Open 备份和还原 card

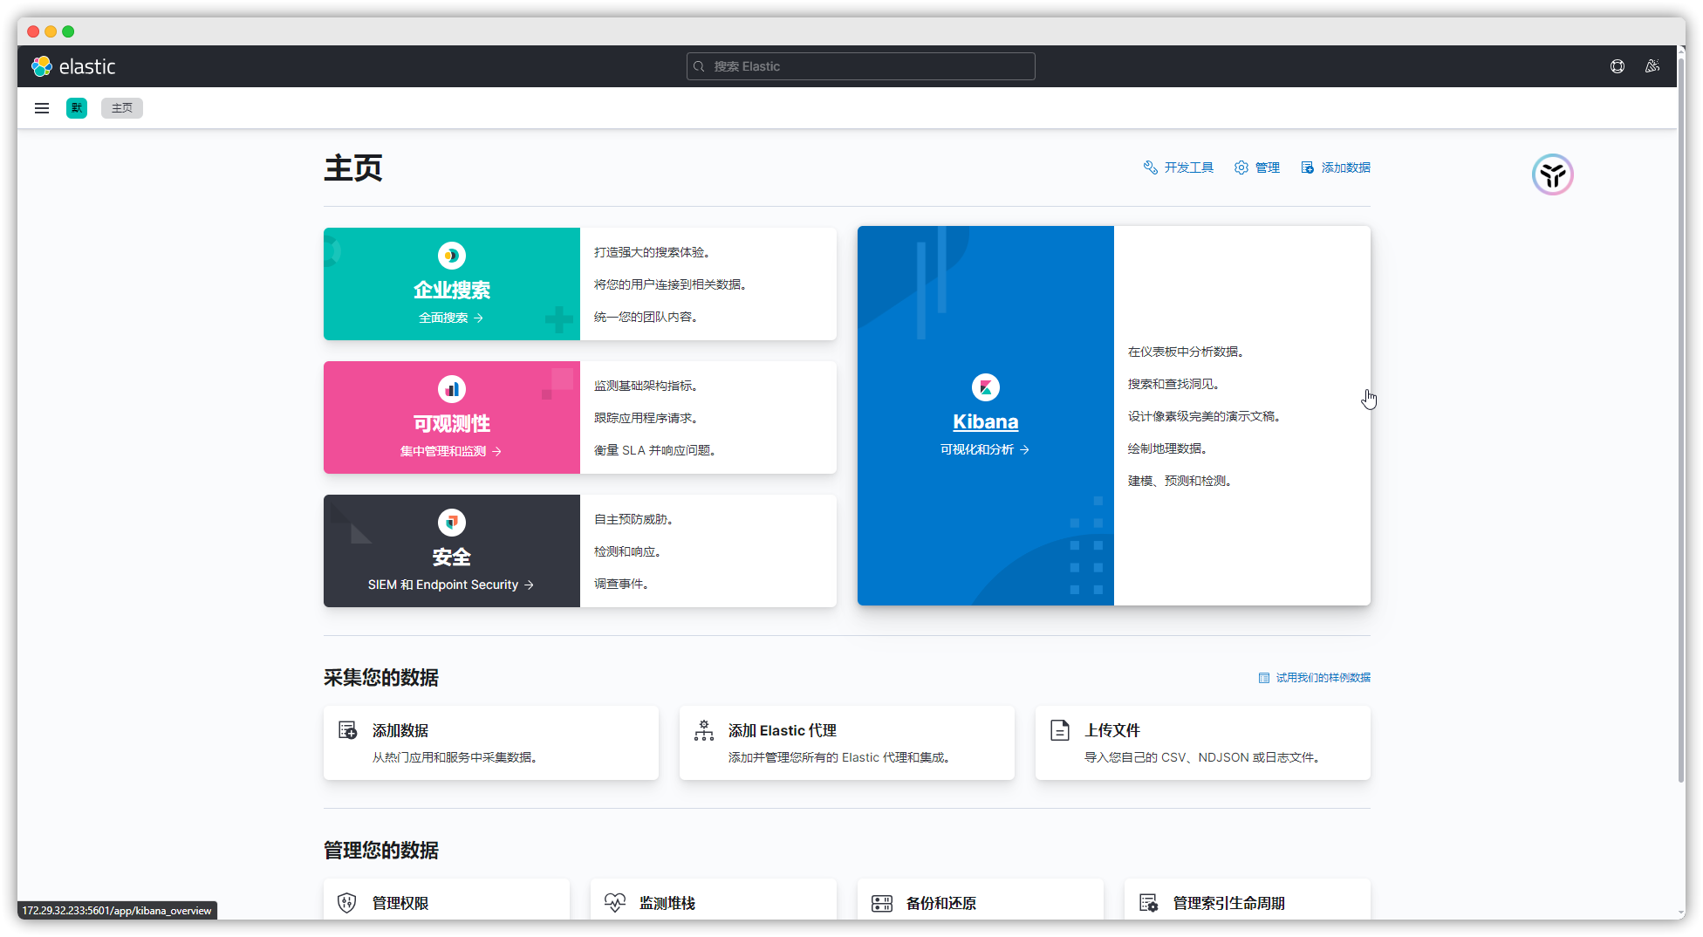[981, 899]
